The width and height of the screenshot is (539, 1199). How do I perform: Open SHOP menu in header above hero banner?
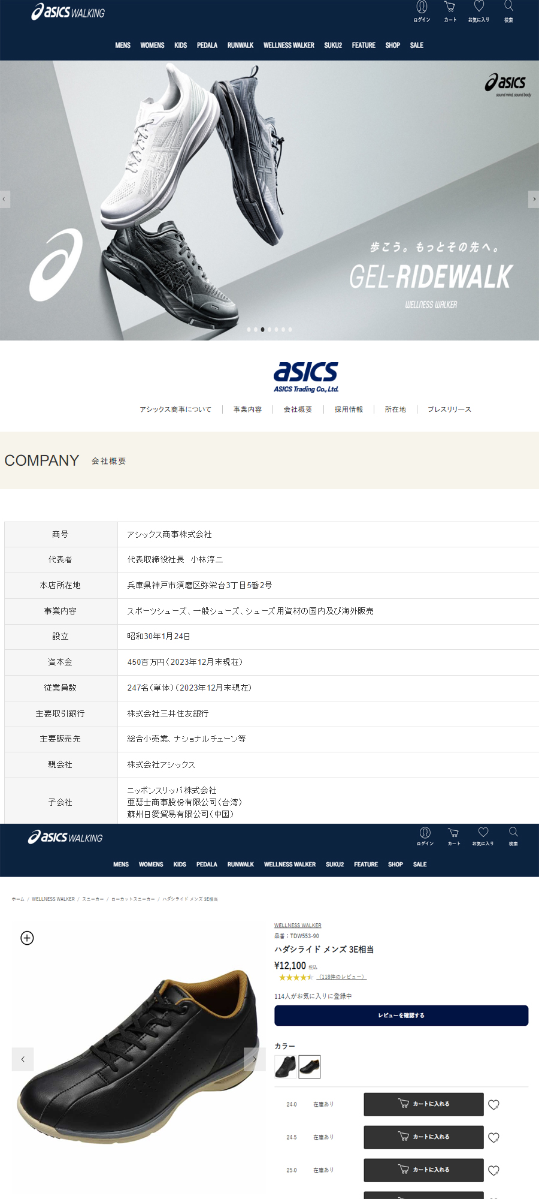pyautogui.click(x=393, y=46)
